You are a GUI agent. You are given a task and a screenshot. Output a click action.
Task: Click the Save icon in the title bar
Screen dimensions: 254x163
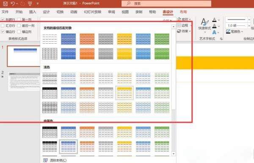(x=6, y=3)
